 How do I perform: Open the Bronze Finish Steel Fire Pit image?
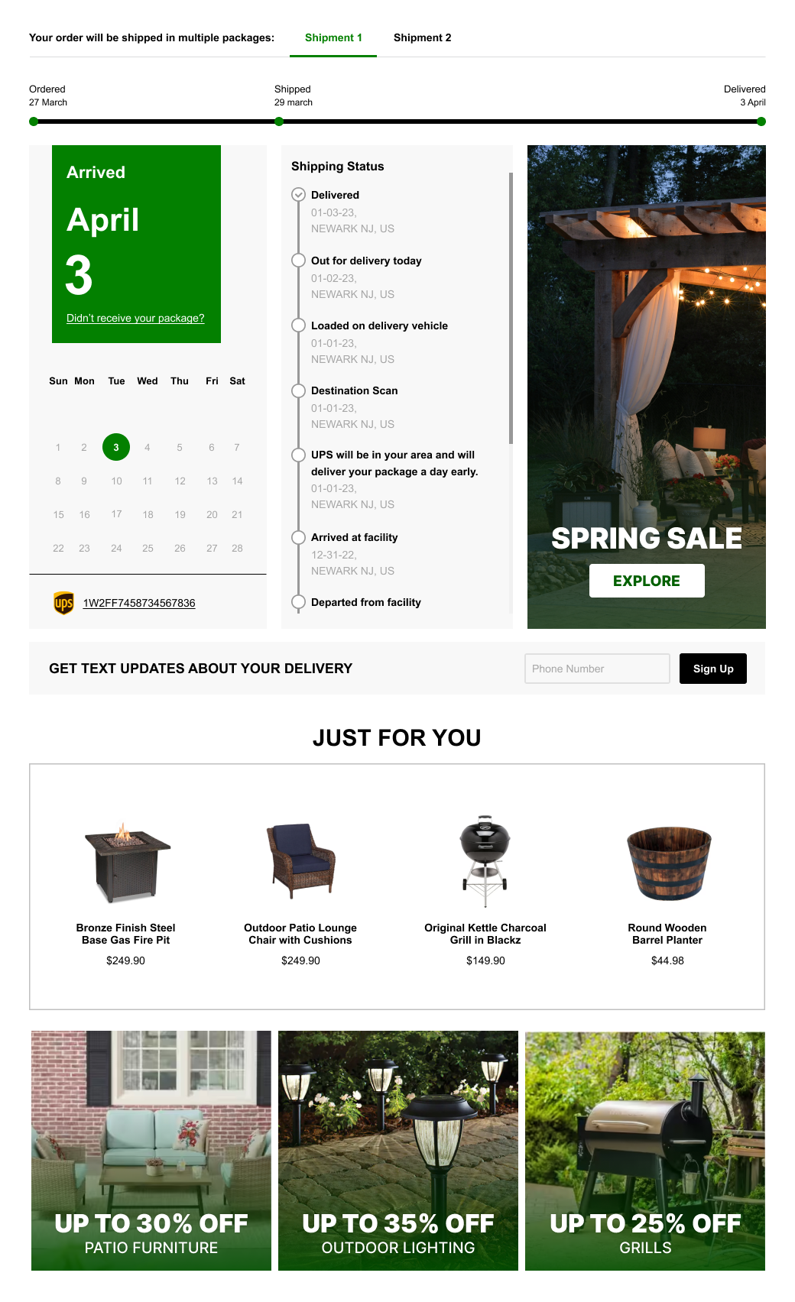point(126,862)
